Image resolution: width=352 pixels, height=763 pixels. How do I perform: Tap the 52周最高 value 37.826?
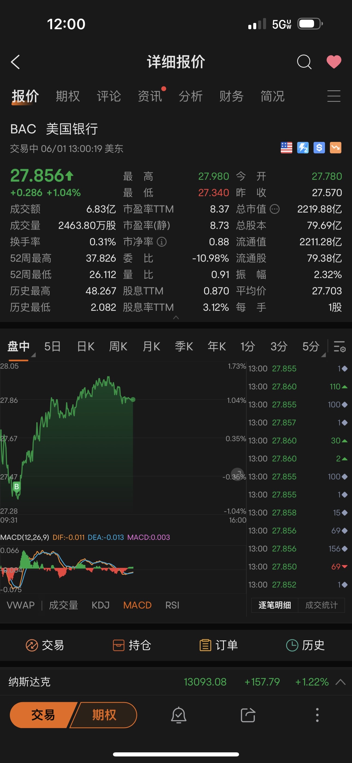[x=101, y=258]
